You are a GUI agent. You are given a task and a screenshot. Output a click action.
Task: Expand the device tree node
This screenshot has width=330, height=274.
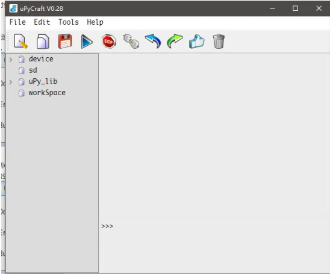(x=11, y=60)
